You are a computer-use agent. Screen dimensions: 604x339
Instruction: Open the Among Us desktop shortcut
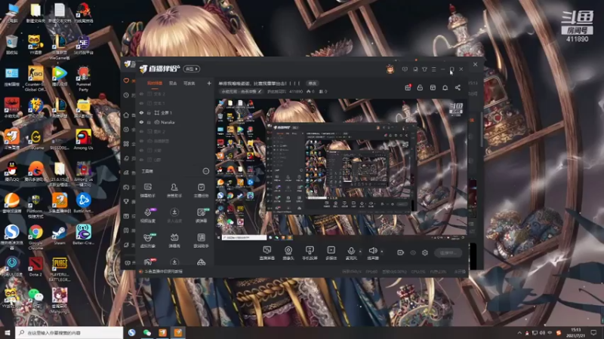point(83,139)
